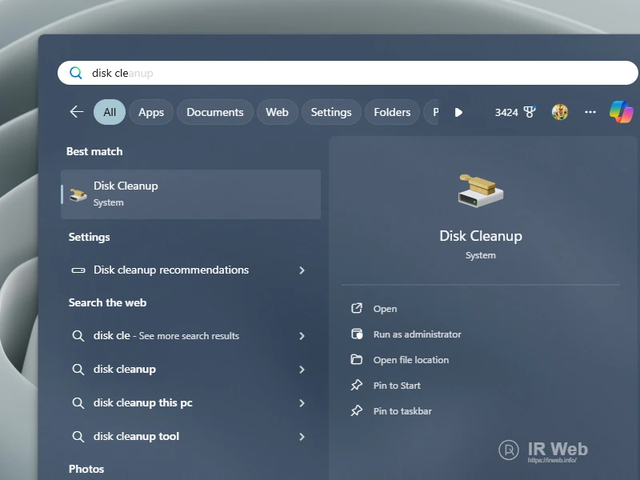The image size is (640, 480).
Task: Open the Copilot icon
Action: coord(621,112)
